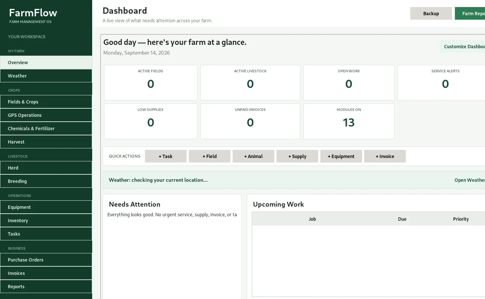The height and width of the screenshot is (299, 485).
Task: Click the + Supply quick action
Action: 297,156
